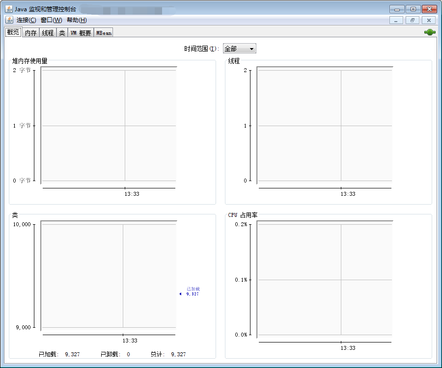Select the 概览 tab
Screen dimensions: 442x368
[13, 32]
